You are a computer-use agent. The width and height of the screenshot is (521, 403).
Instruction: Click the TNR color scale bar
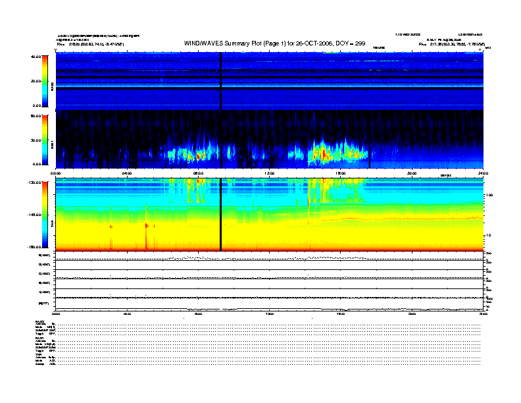pos(45,215)
